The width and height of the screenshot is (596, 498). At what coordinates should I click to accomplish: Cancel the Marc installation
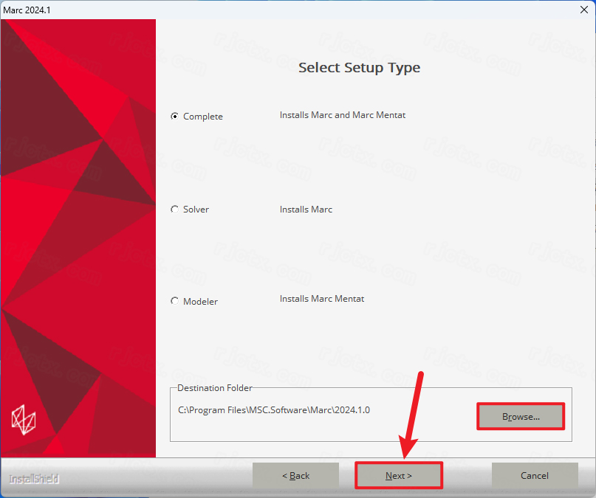(535, 475)
